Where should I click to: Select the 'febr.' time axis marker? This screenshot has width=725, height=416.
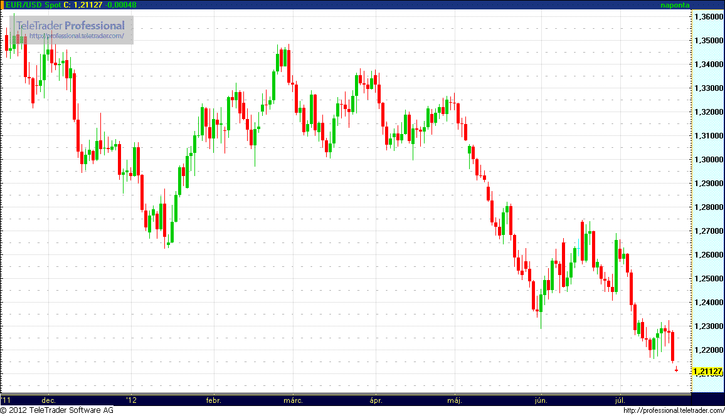pos(213,400)
